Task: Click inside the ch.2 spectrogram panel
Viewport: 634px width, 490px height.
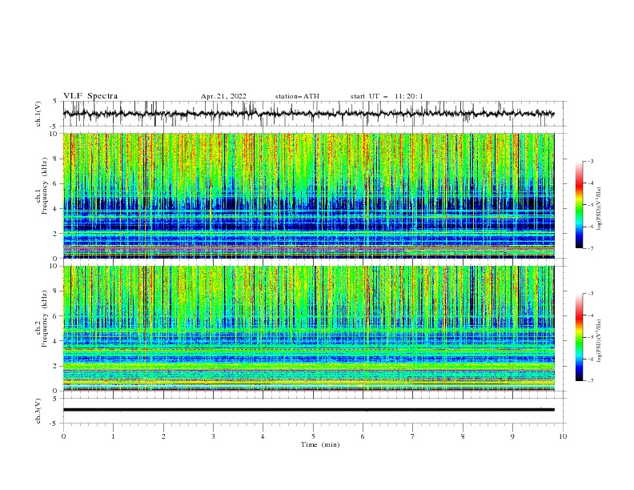Action: pos(308,328)
